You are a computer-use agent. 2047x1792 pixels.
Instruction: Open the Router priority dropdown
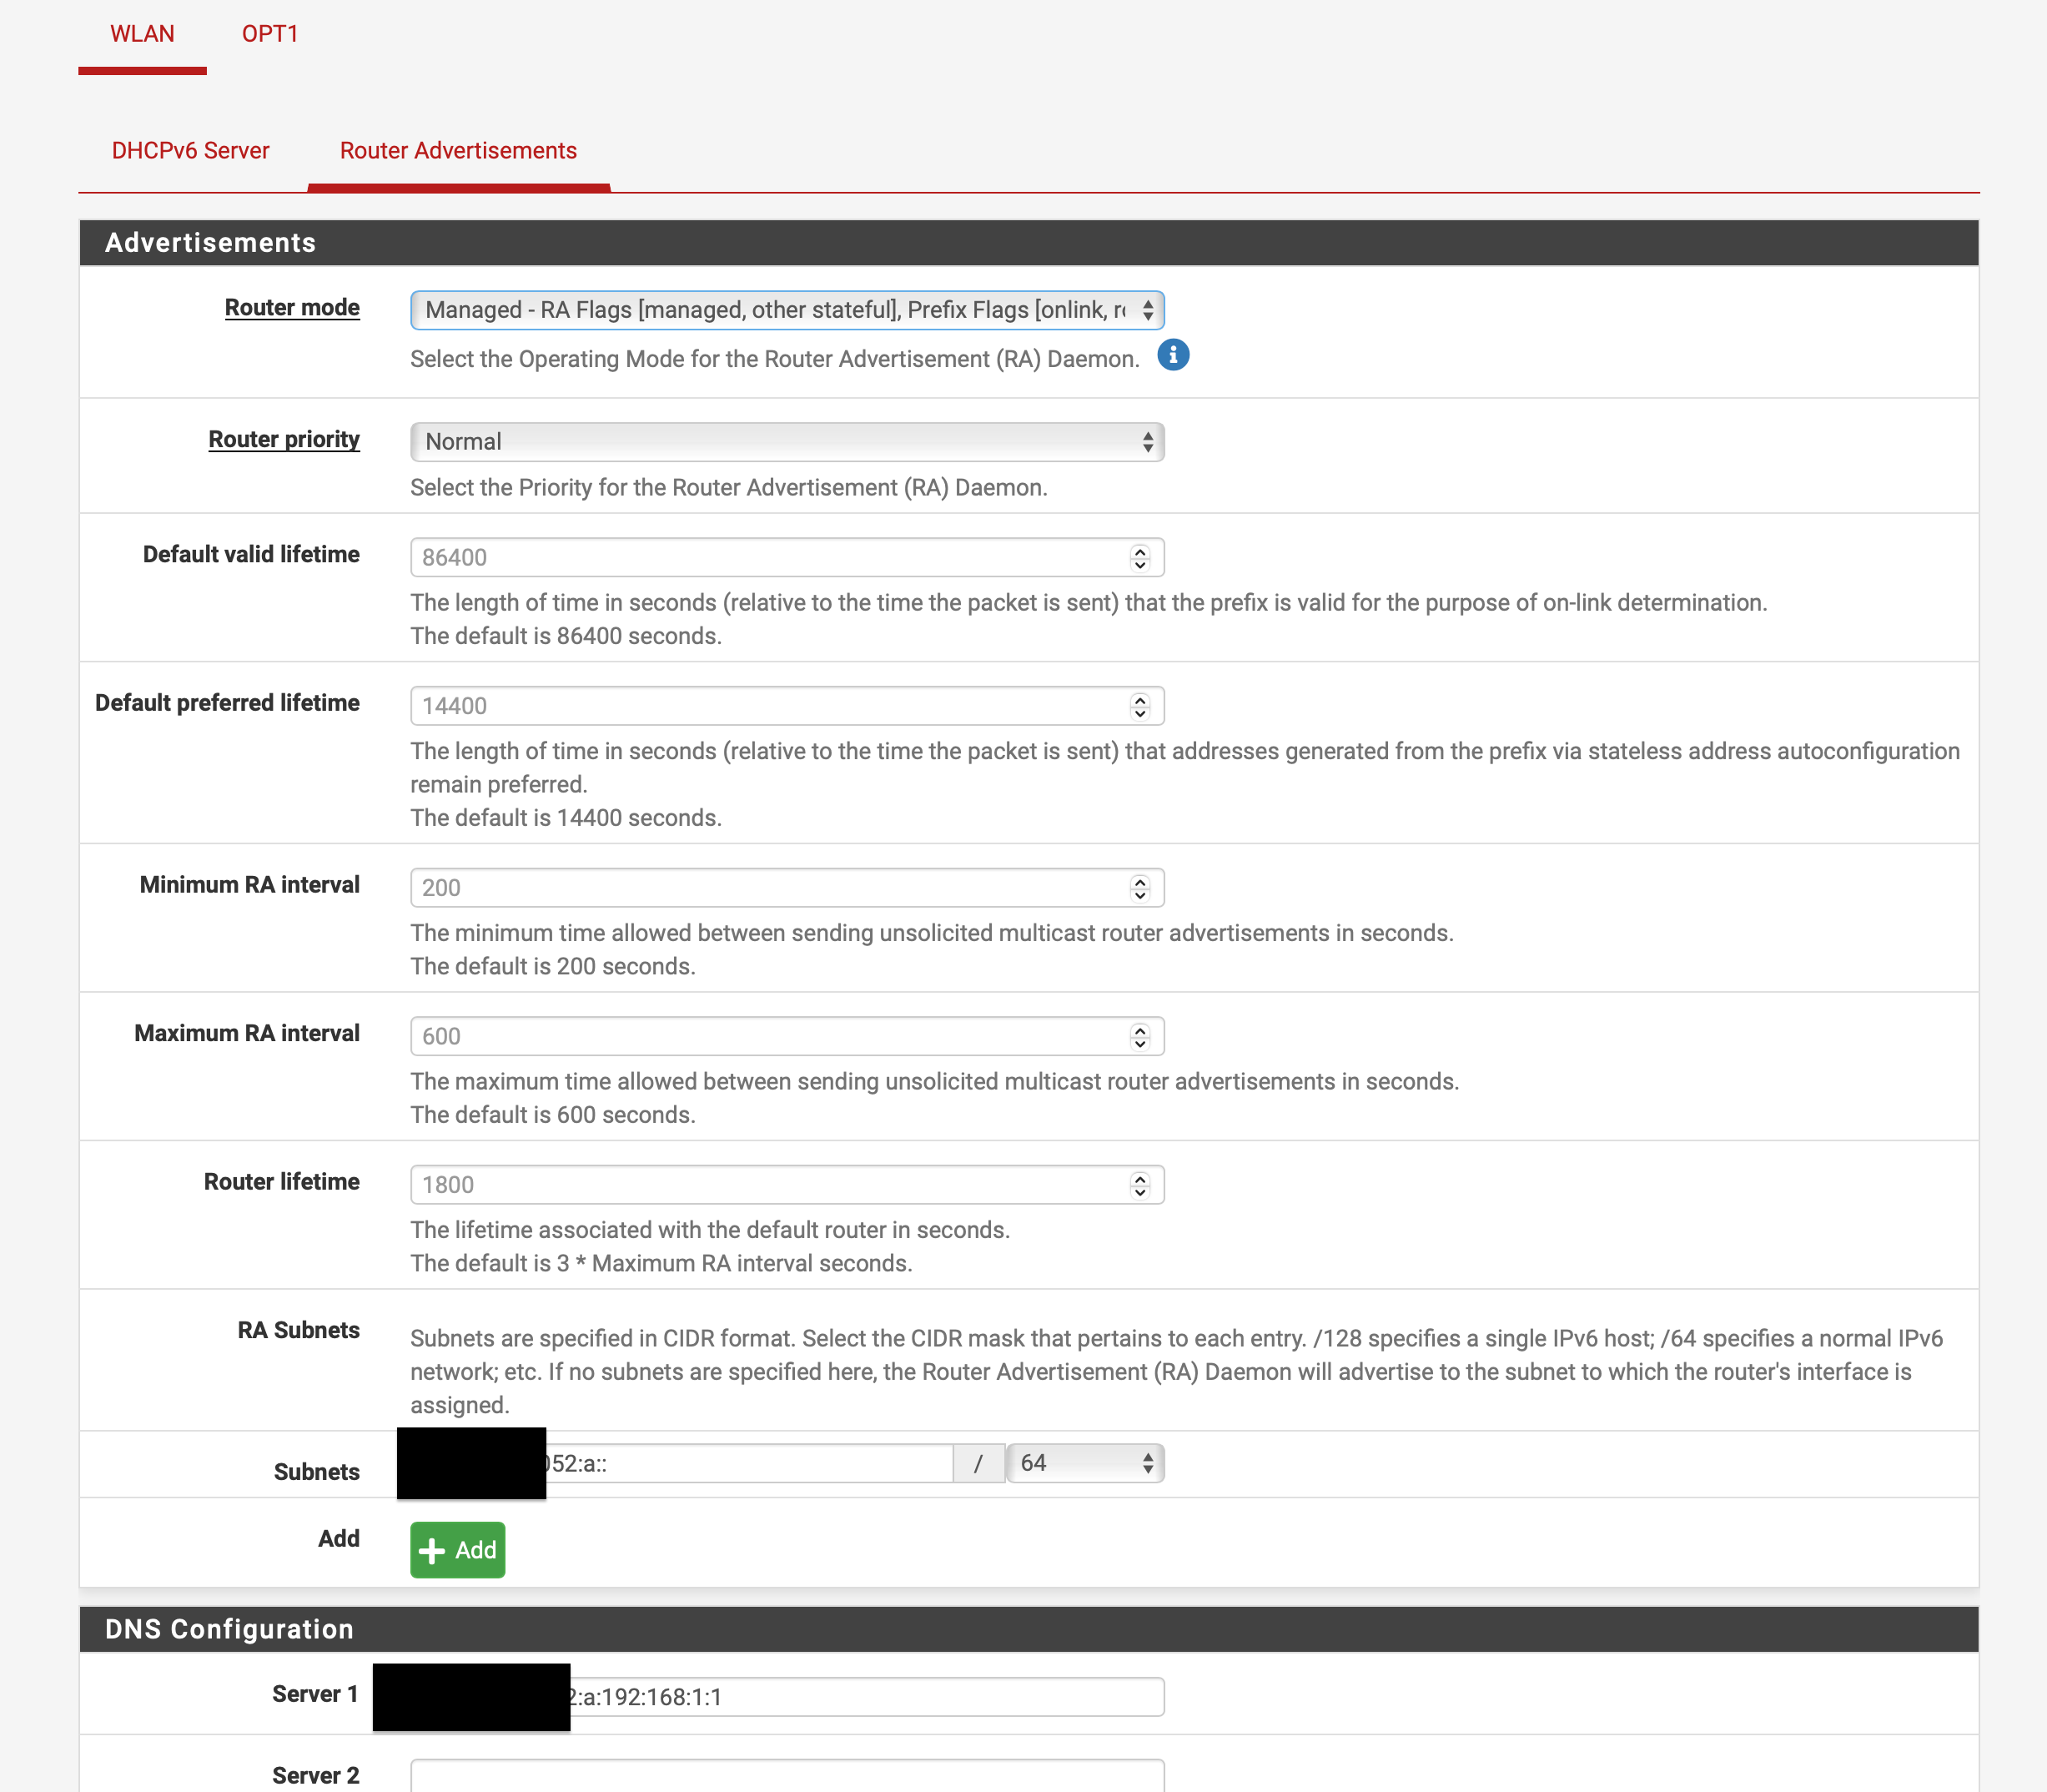(786, 442)
